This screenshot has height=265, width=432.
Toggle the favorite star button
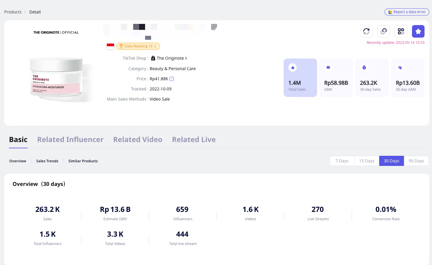[x=418, y=31]
